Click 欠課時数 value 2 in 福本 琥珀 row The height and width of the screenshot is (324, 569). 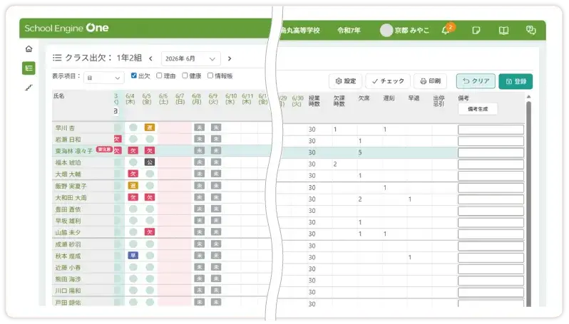tap(335, 164)
